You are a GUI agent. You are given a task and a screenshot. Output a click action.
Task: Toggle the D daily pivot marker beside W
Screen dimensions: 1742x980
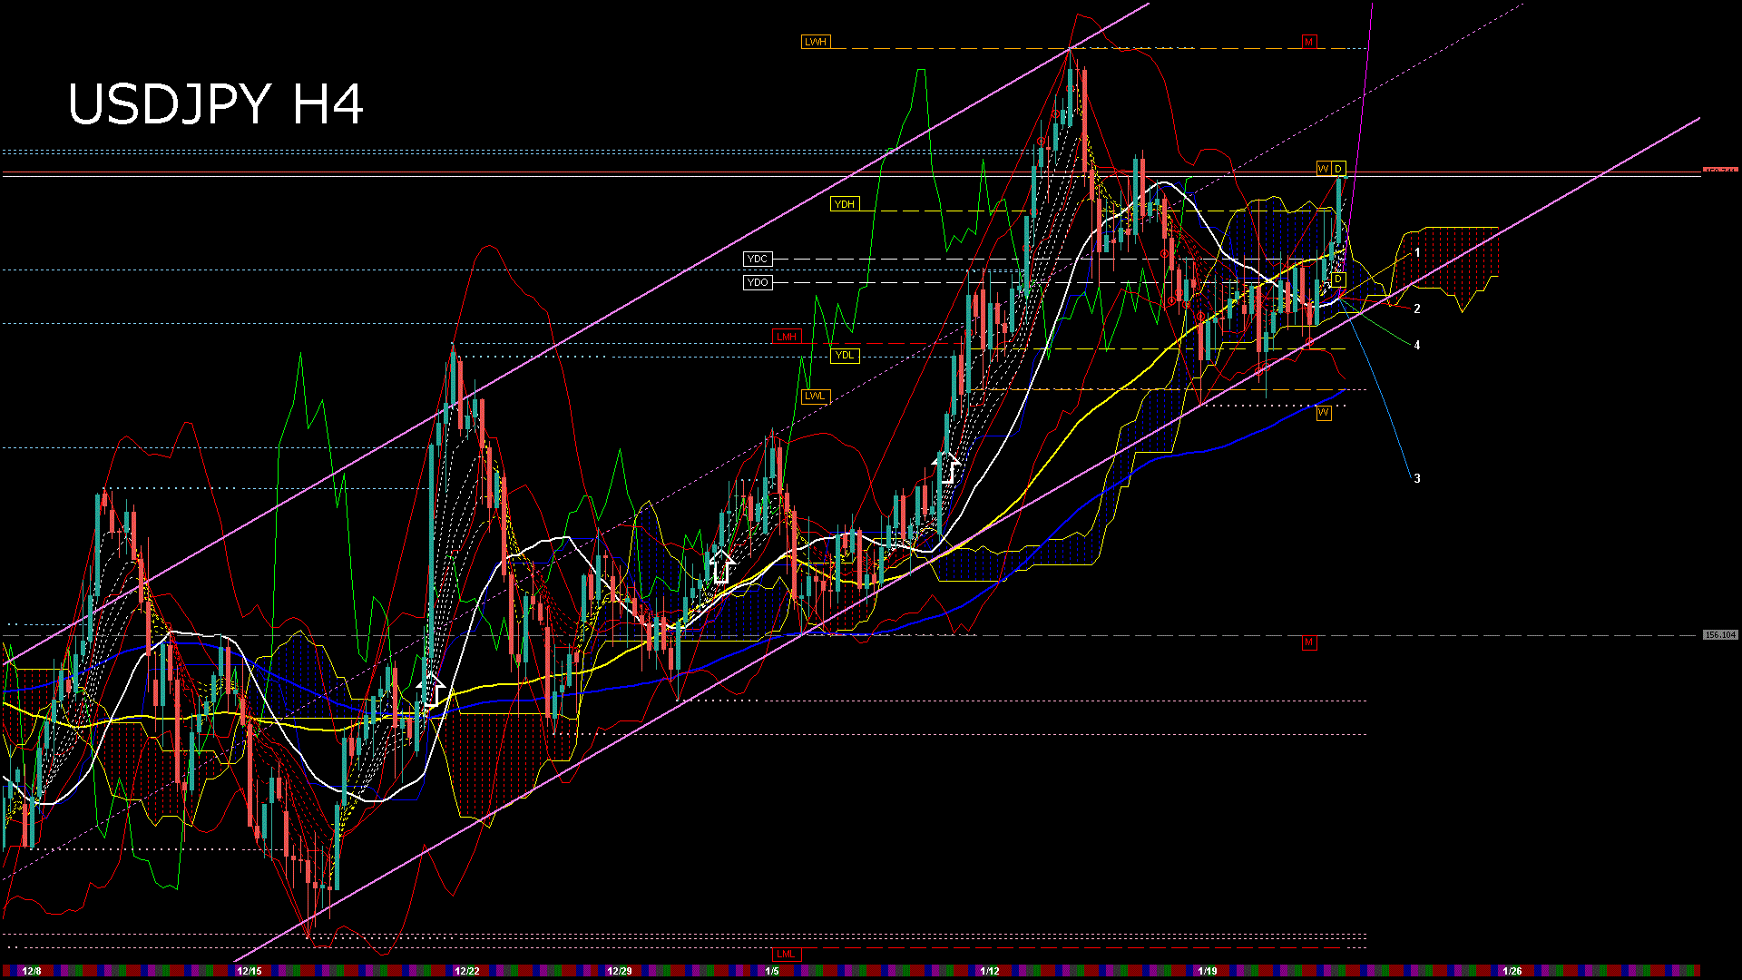pos(1337,168)
